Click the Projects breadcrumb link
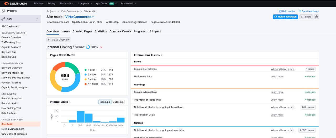 pos(51,11)
